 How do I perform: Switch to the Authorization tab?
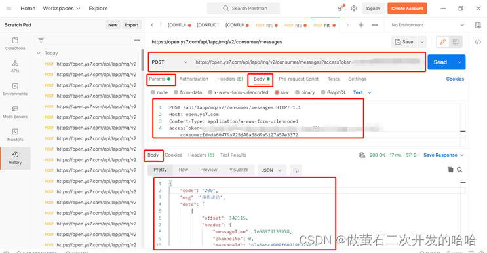(x=193, y=79)
